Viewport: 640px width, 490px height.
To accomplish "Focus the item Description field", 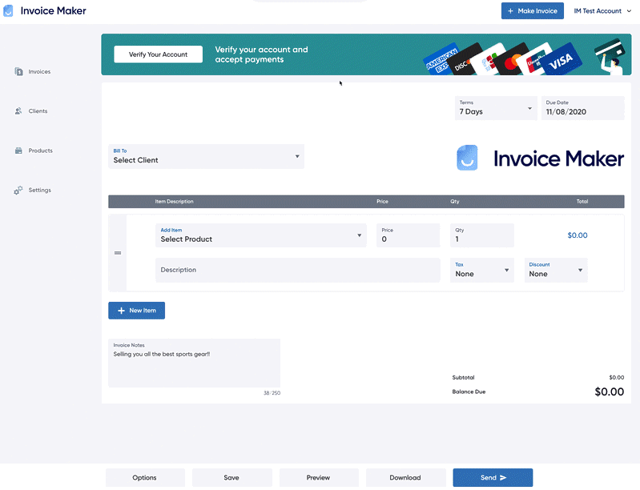I will (x=297, y=270).
